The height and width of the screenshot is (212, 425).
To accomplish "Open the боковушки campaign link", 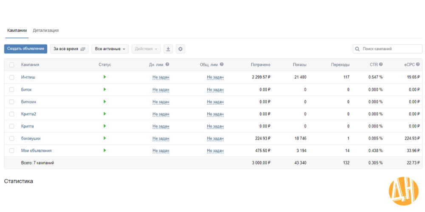I will point(31,139).
